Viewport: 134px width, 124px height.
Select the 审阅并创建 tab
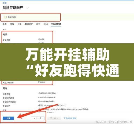(56, 24)
